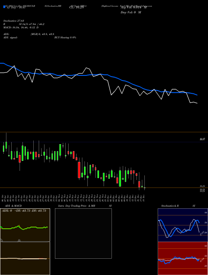This screenshot has width=208, height=275.
Task: Click the green ADX line chart panel
Action: pos(25,225)
